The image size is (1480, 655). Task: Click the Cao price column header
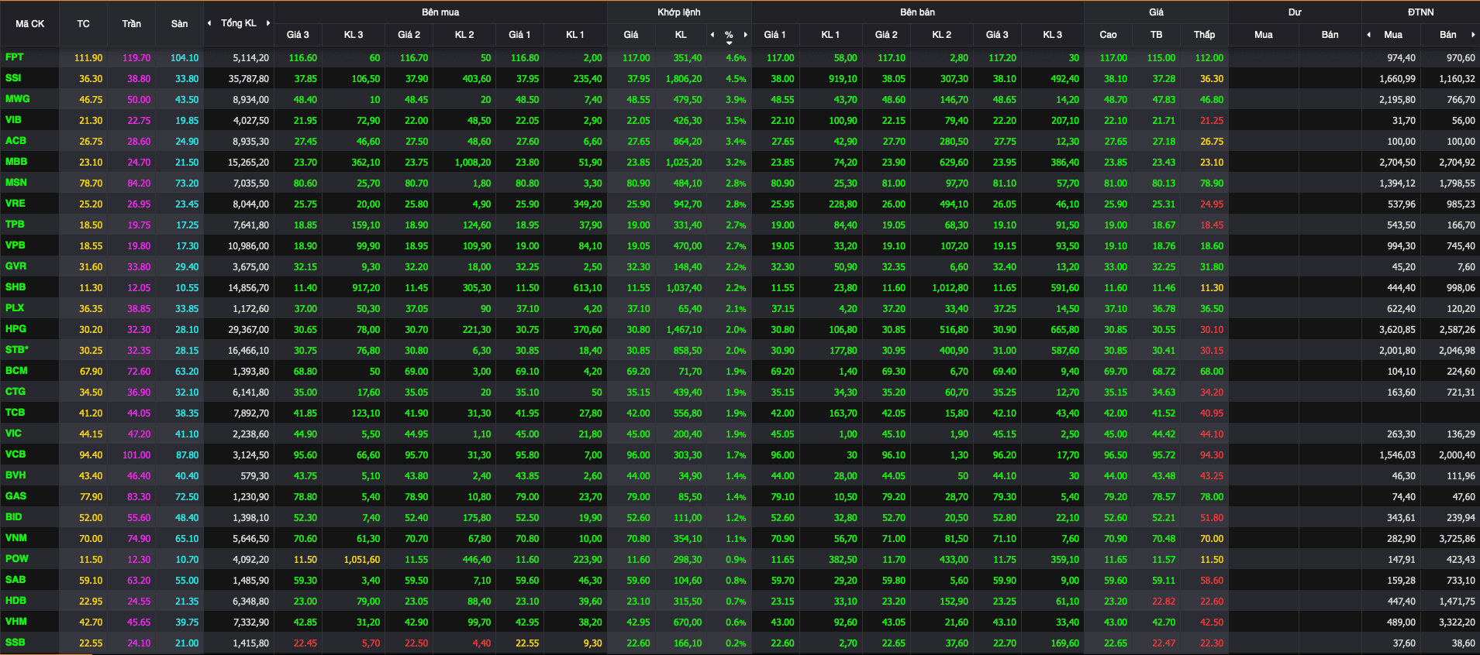pos(1108,35)
